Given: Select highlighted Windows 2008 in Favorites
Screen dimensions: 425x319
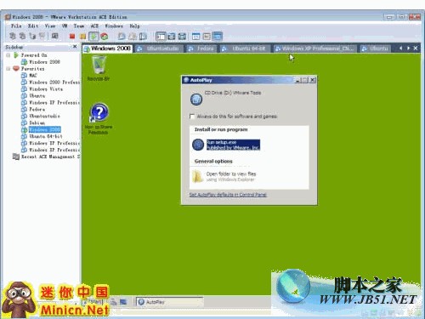Looking at the screenshot, I should click(x=44, y=130).
